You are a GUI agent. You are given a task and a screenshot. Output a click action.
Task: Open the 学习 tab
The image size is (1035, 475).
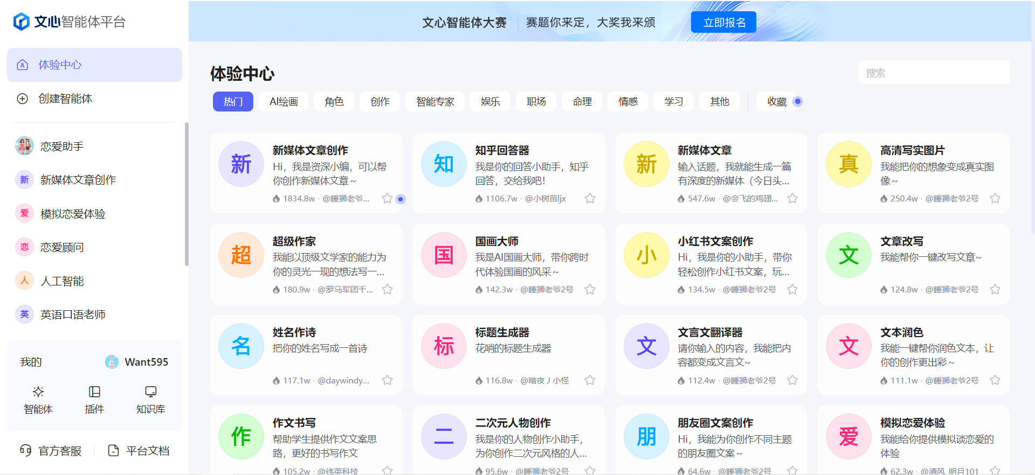673,101
